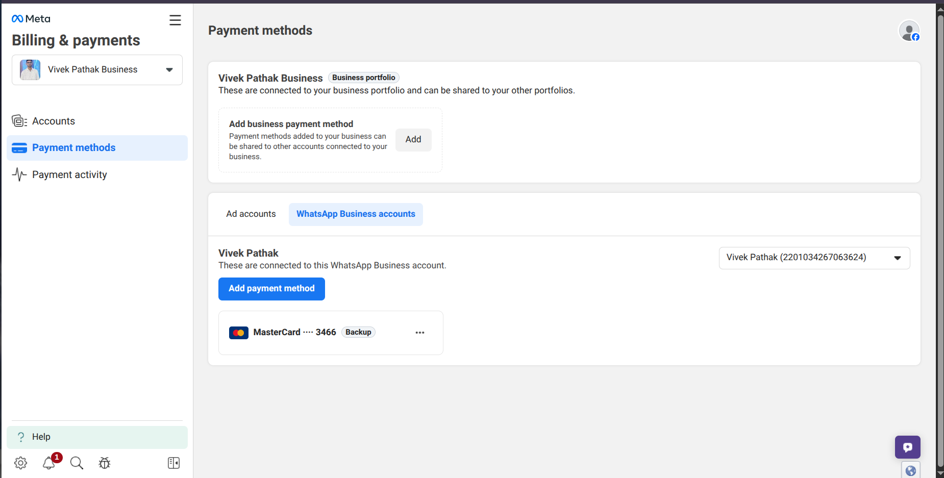Switch to the Ad accounts tab
The height and width of the screenshot is (478, 944).
pyautogui.click(x=251, y=214)
